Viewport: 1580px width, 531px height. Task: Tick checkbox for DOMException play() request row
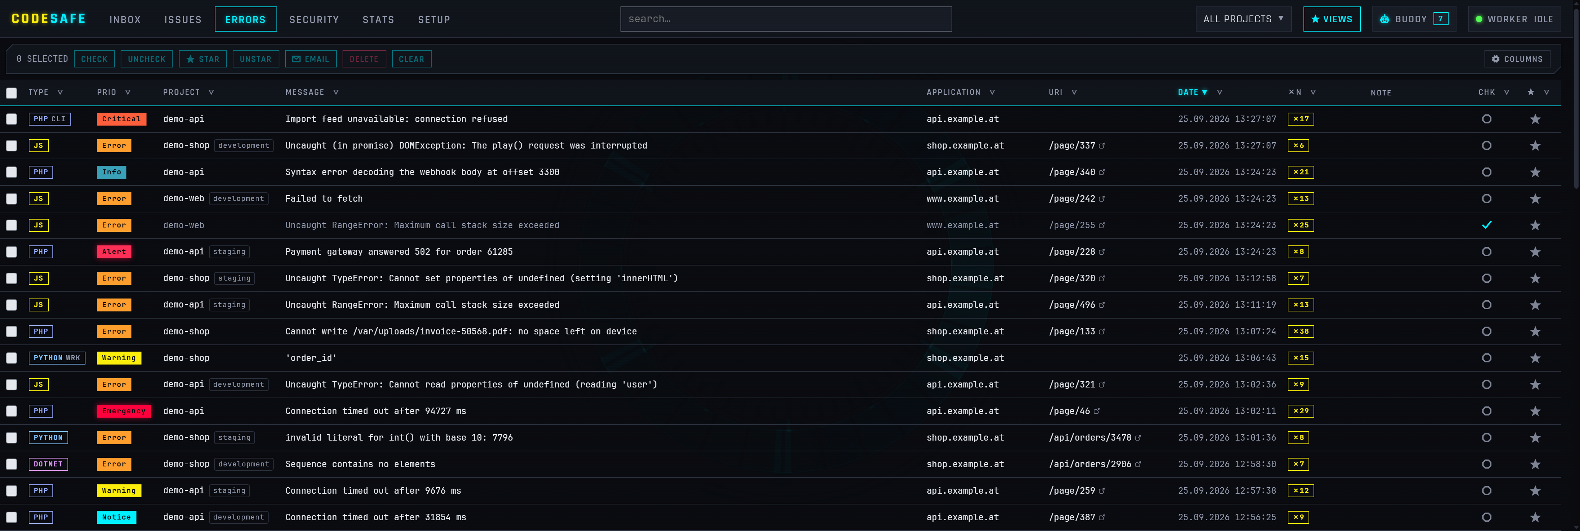(x=11, y=146)
